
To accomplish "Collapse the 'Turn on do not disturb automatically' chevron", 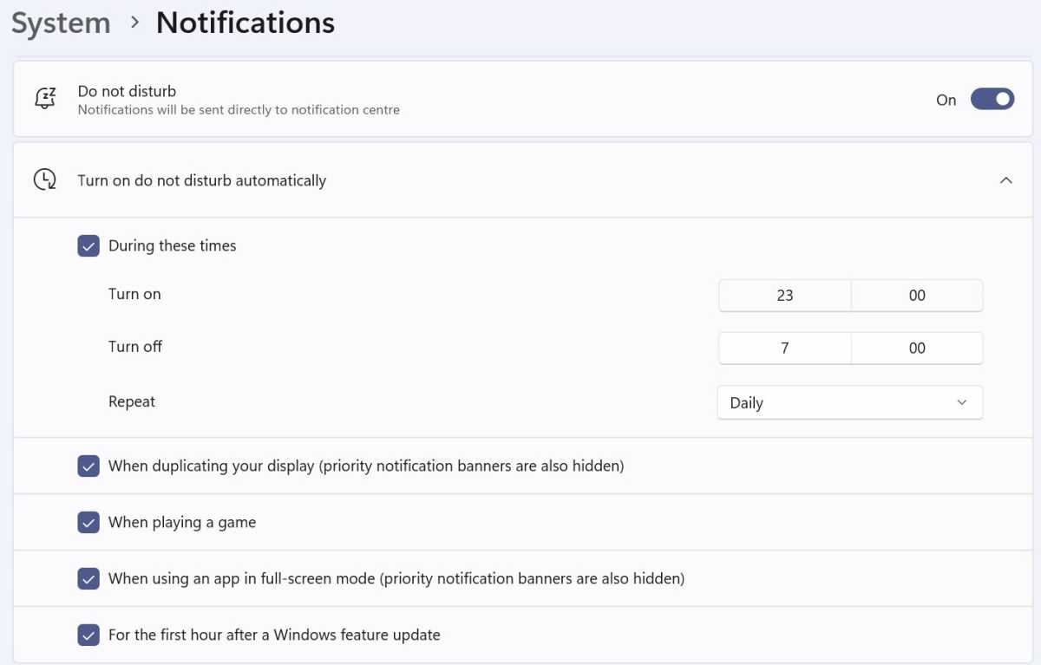I will pyautogui.click(x=1006, y=180).
